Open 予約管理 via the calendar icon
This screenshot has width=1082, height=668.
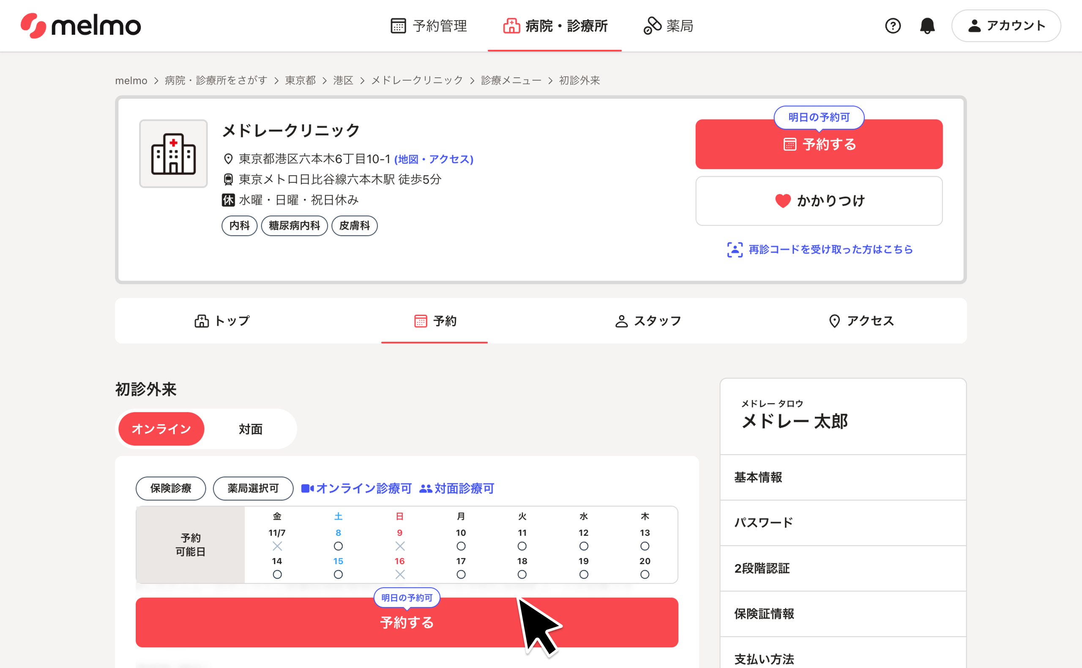point(398,26)
